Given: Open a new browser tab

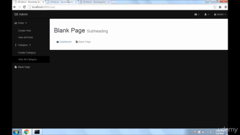Looking at the screenshot, I should tap(114, 2).
